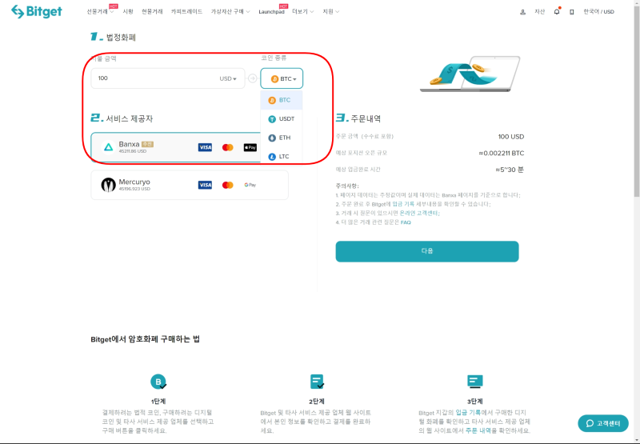Open the 주문 내역 link in 3단계 text
The image size is (640, 444).
[x=478, y=430]
